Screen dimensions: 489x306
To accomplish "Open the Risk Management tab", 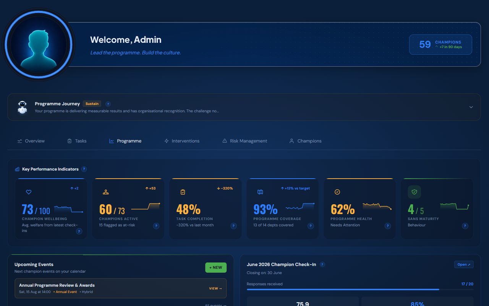I will tap(244, 141).
